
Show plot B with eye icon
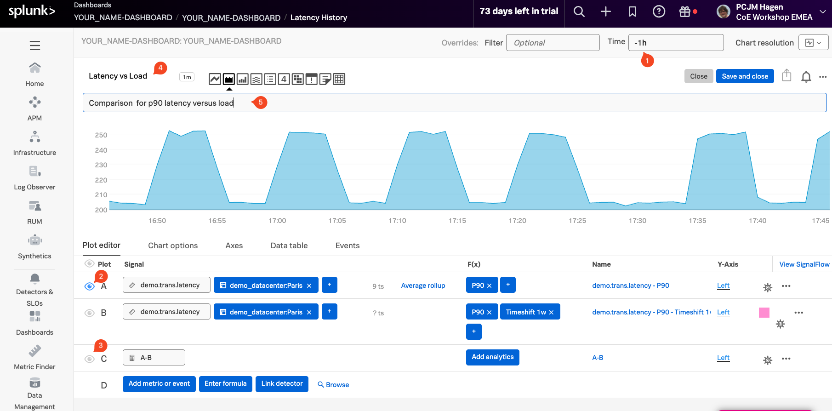(x=90, y=313)
